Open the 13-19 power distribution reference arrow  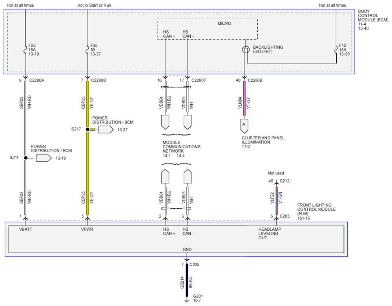tap(44, 158)
